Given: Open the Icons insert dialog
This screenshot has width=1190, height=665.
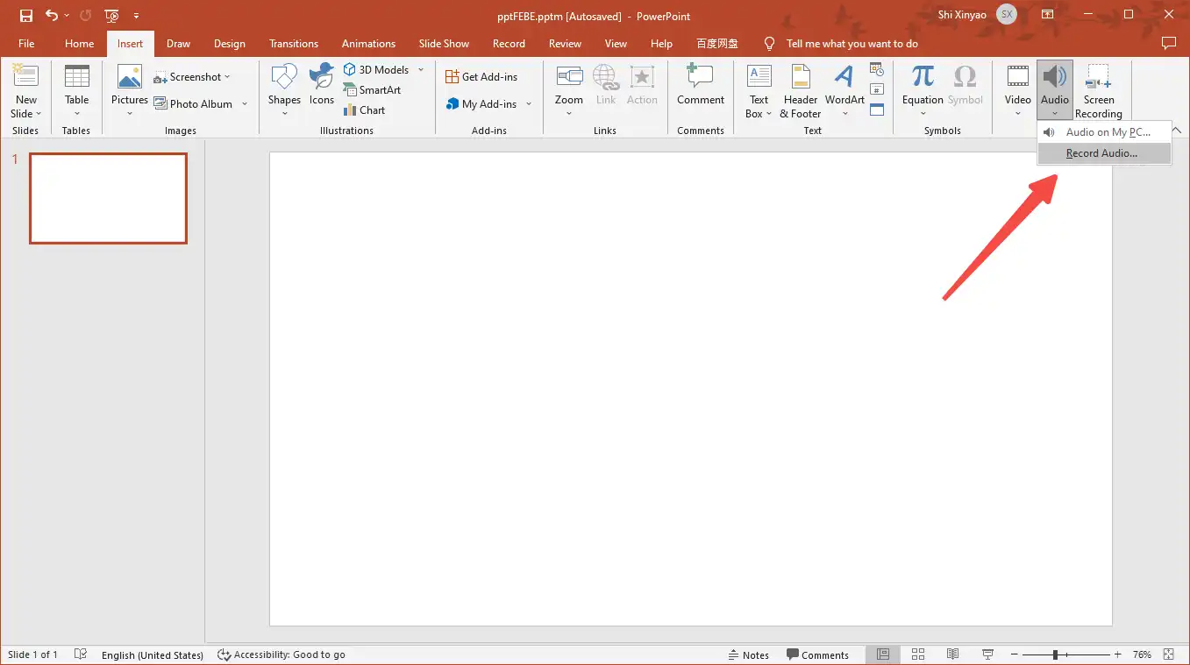Looking at the screenshot, I should pyautogui.click(x=322, y=85).
